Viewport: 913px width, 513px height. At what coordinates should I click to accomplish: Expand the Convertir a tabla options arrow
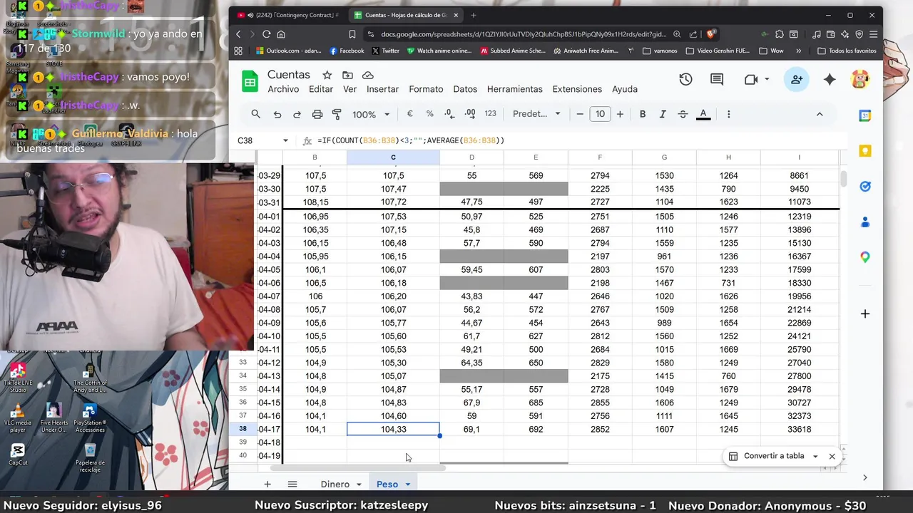coord(815,457)
